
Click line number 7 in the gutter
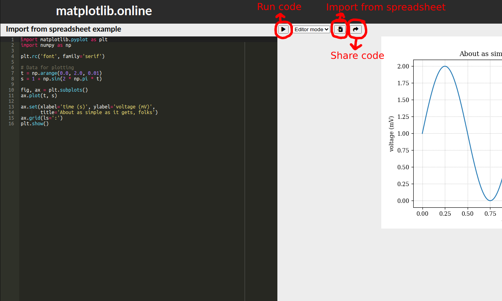click(12, 73)
